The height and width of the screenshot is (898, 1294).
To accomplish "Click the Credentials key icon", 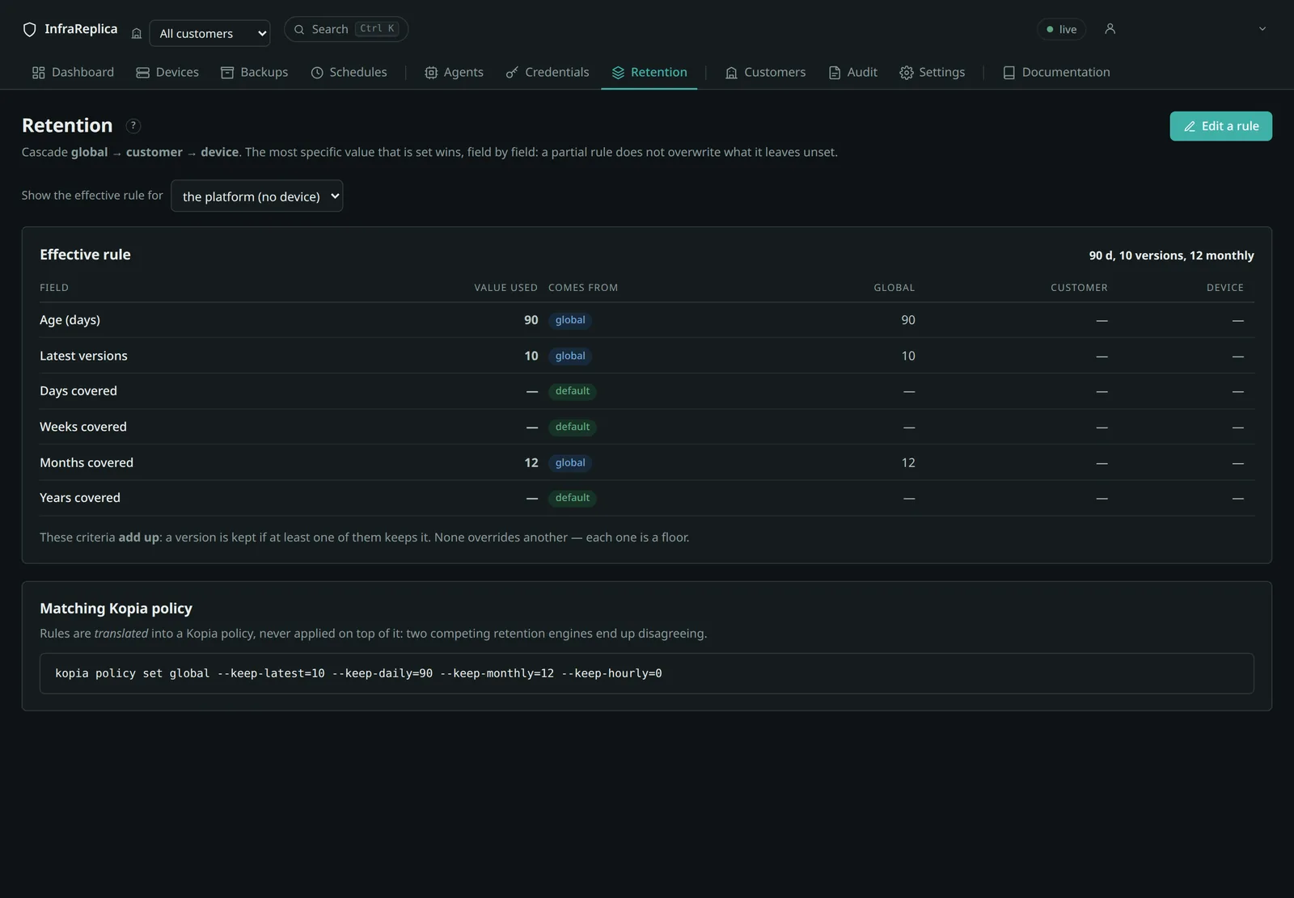I will pos(512,73).
